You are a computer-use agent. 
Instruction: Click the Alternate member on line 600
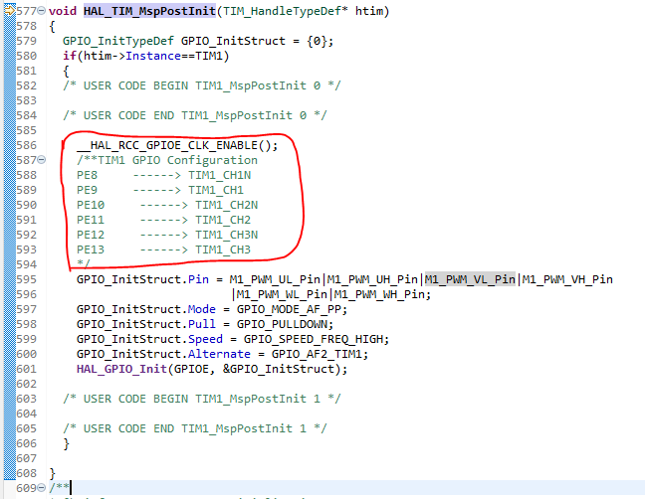coord(219,354)
